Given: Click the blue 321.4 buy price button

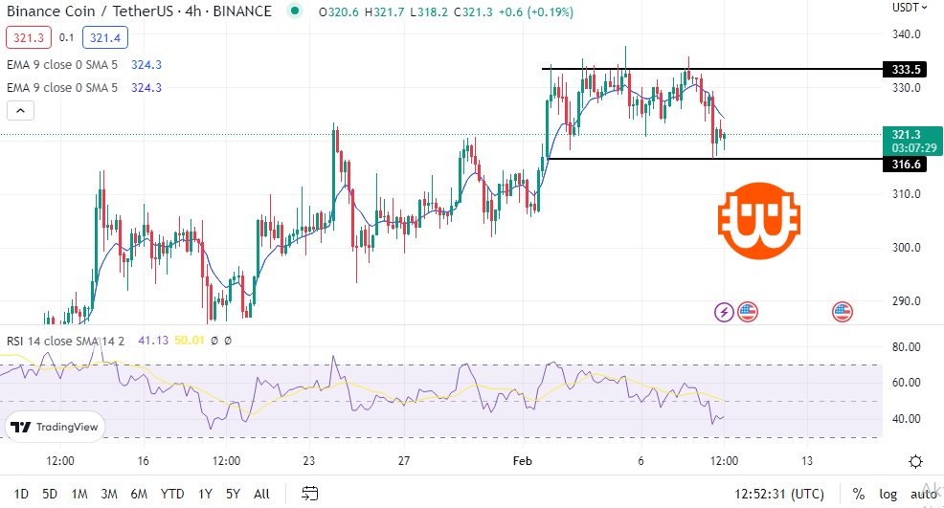Looking at the screenshot, I should (x=104, y=38).
